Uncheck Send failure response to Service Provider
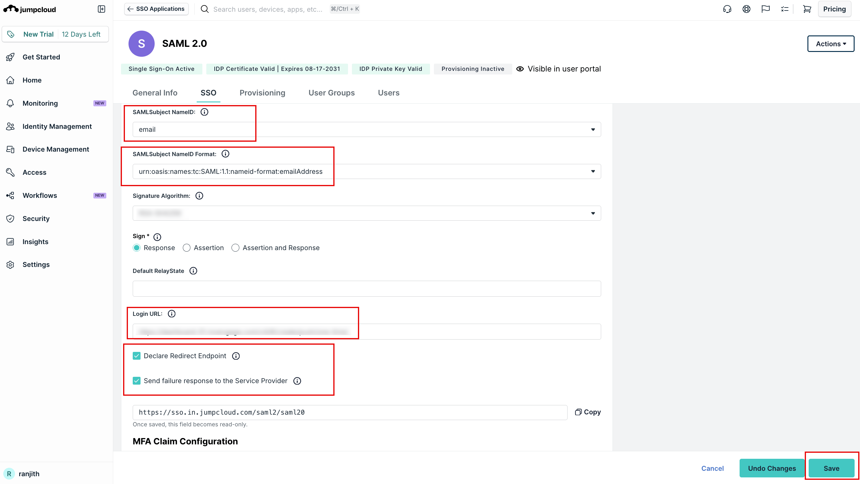The width and height of the screenshot is (860, 484). pos(137,381)
